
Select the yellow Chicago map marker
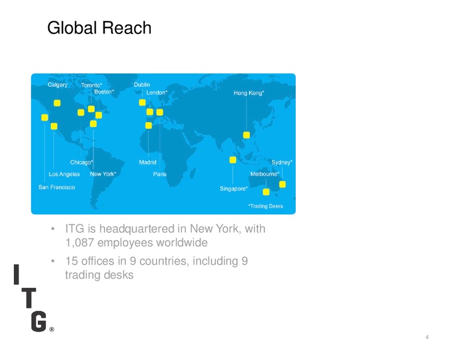tap(81, 112)
